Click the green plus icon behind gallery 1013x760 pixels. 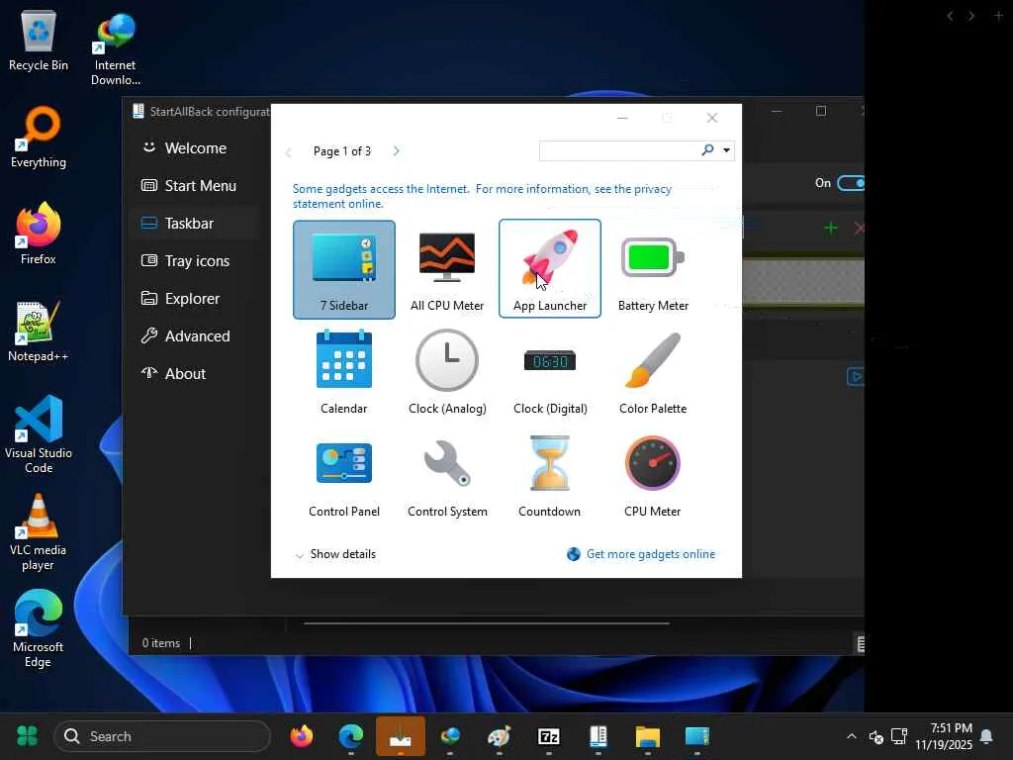831,228
